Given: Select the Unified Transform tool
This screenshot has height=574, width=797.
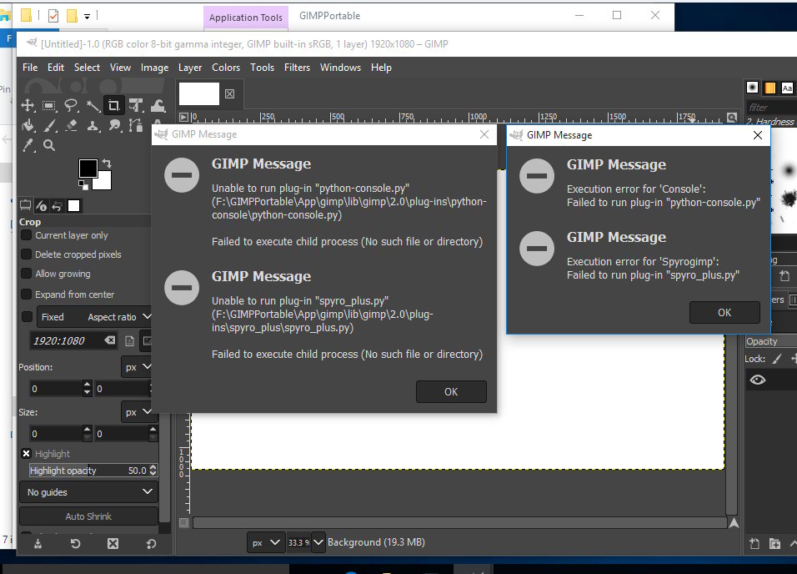Looking at the screenshot, I should (136, 105).
